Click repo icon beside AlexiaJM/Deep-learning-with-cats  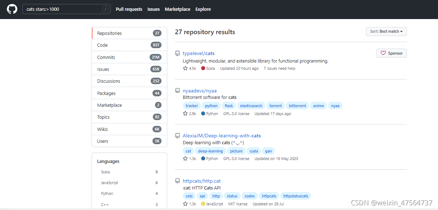click(177, 136)
